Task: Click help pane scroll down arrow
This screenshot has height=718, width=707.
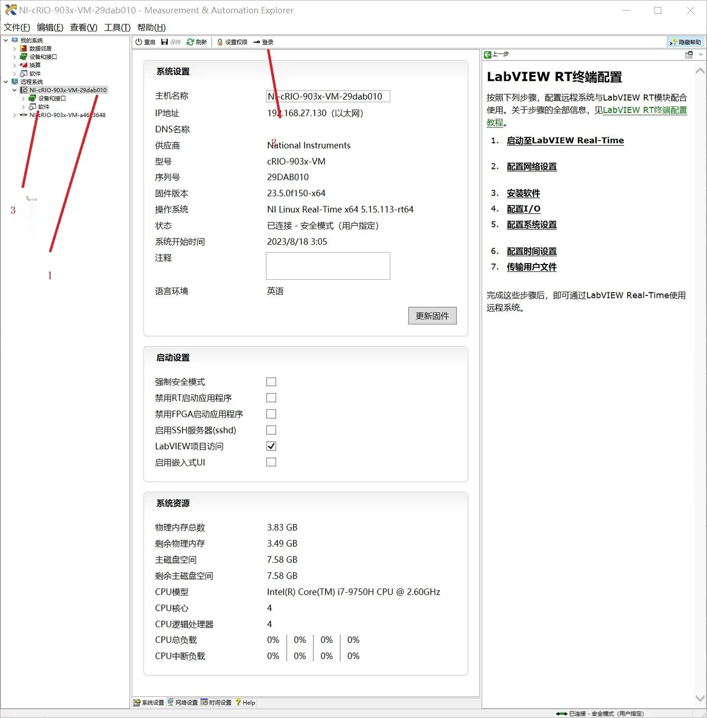Action: 700,698
